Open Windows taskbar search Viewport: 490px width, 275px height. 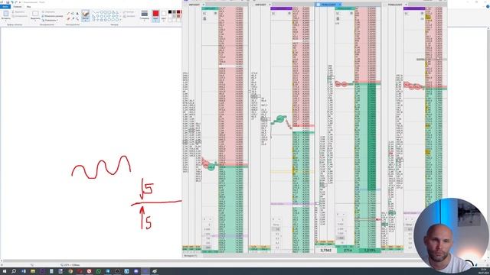[x=14, y=271]
